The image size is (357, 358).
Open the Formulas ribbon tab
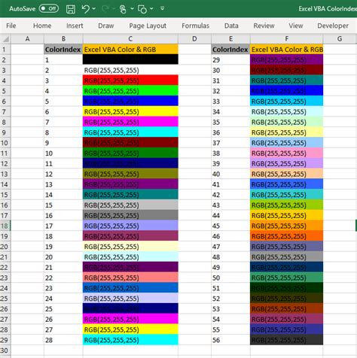pyautogui.click(x=195, y=26)
